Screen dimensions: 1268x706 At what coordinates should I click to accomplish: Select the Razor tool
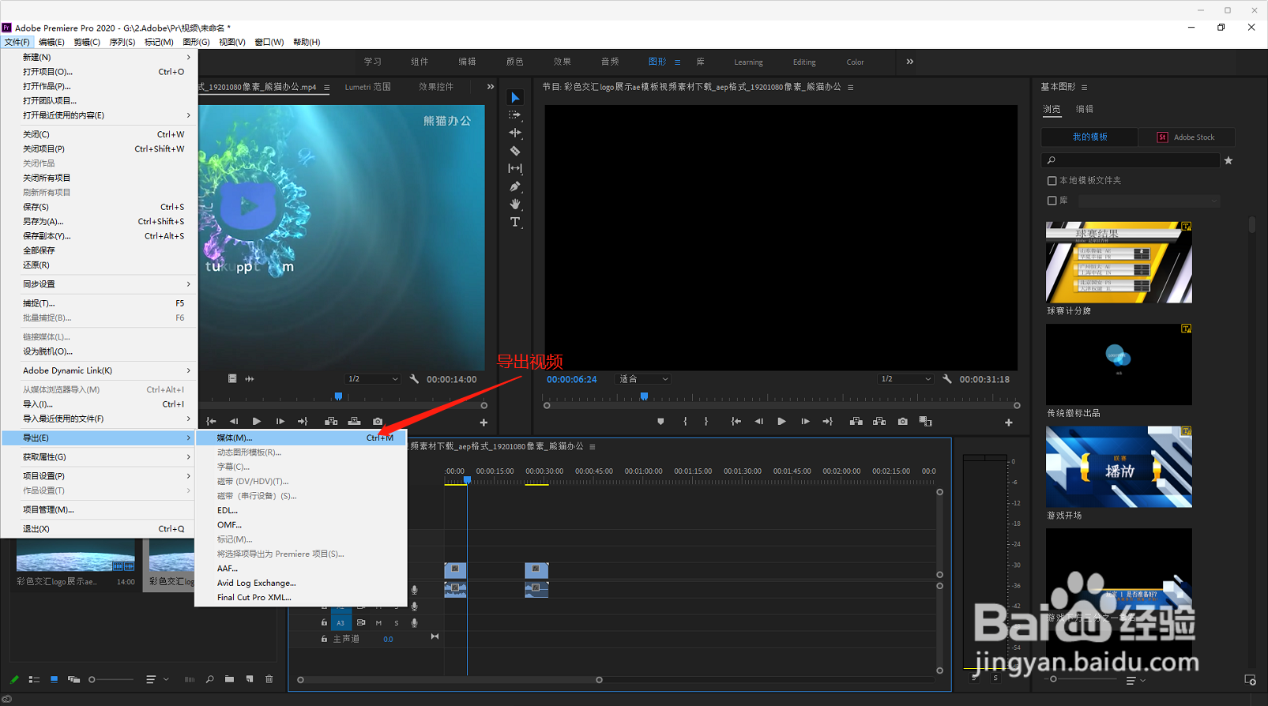click(515, 150)
